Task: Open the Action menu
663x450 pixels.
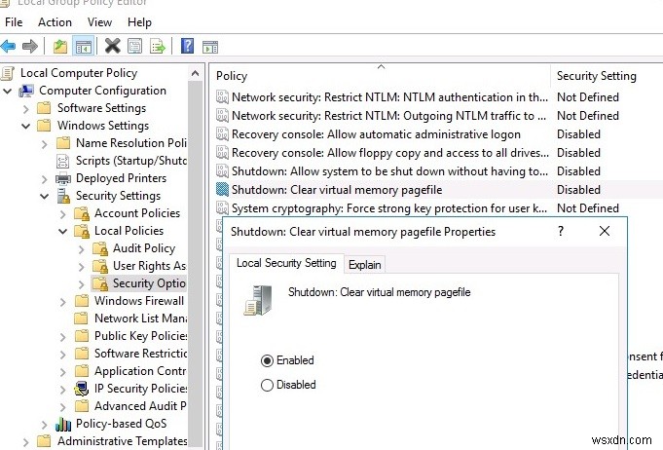Action: [x=55, y=22]
